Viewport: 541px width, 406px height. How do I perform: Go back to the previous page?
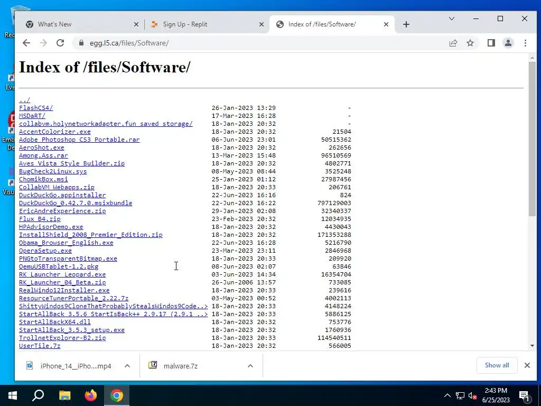(26, 43)
